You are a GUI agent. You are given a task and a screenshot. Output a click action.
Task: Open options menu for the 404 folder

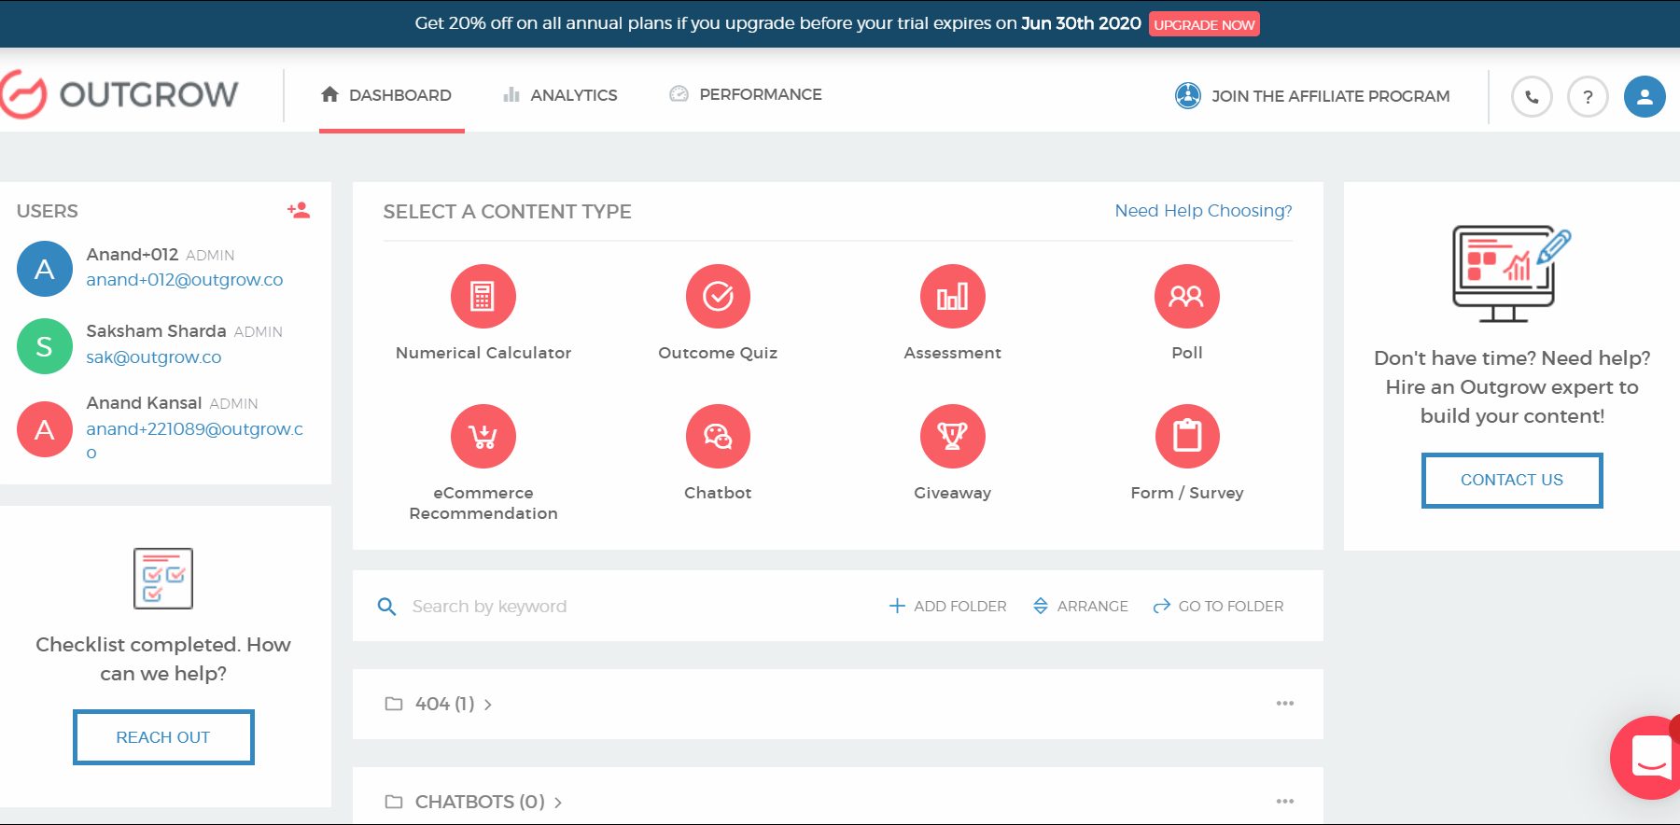pos(1284,704)
